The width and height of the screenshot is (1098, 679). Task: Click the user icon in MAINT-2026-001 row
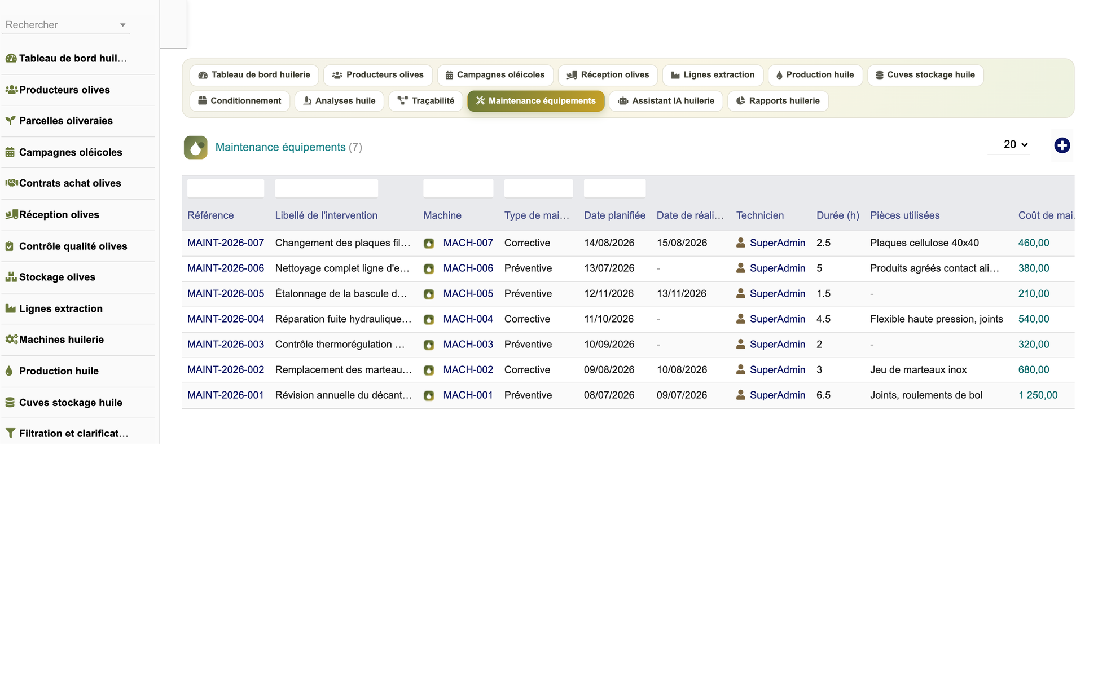pos(741,395)
